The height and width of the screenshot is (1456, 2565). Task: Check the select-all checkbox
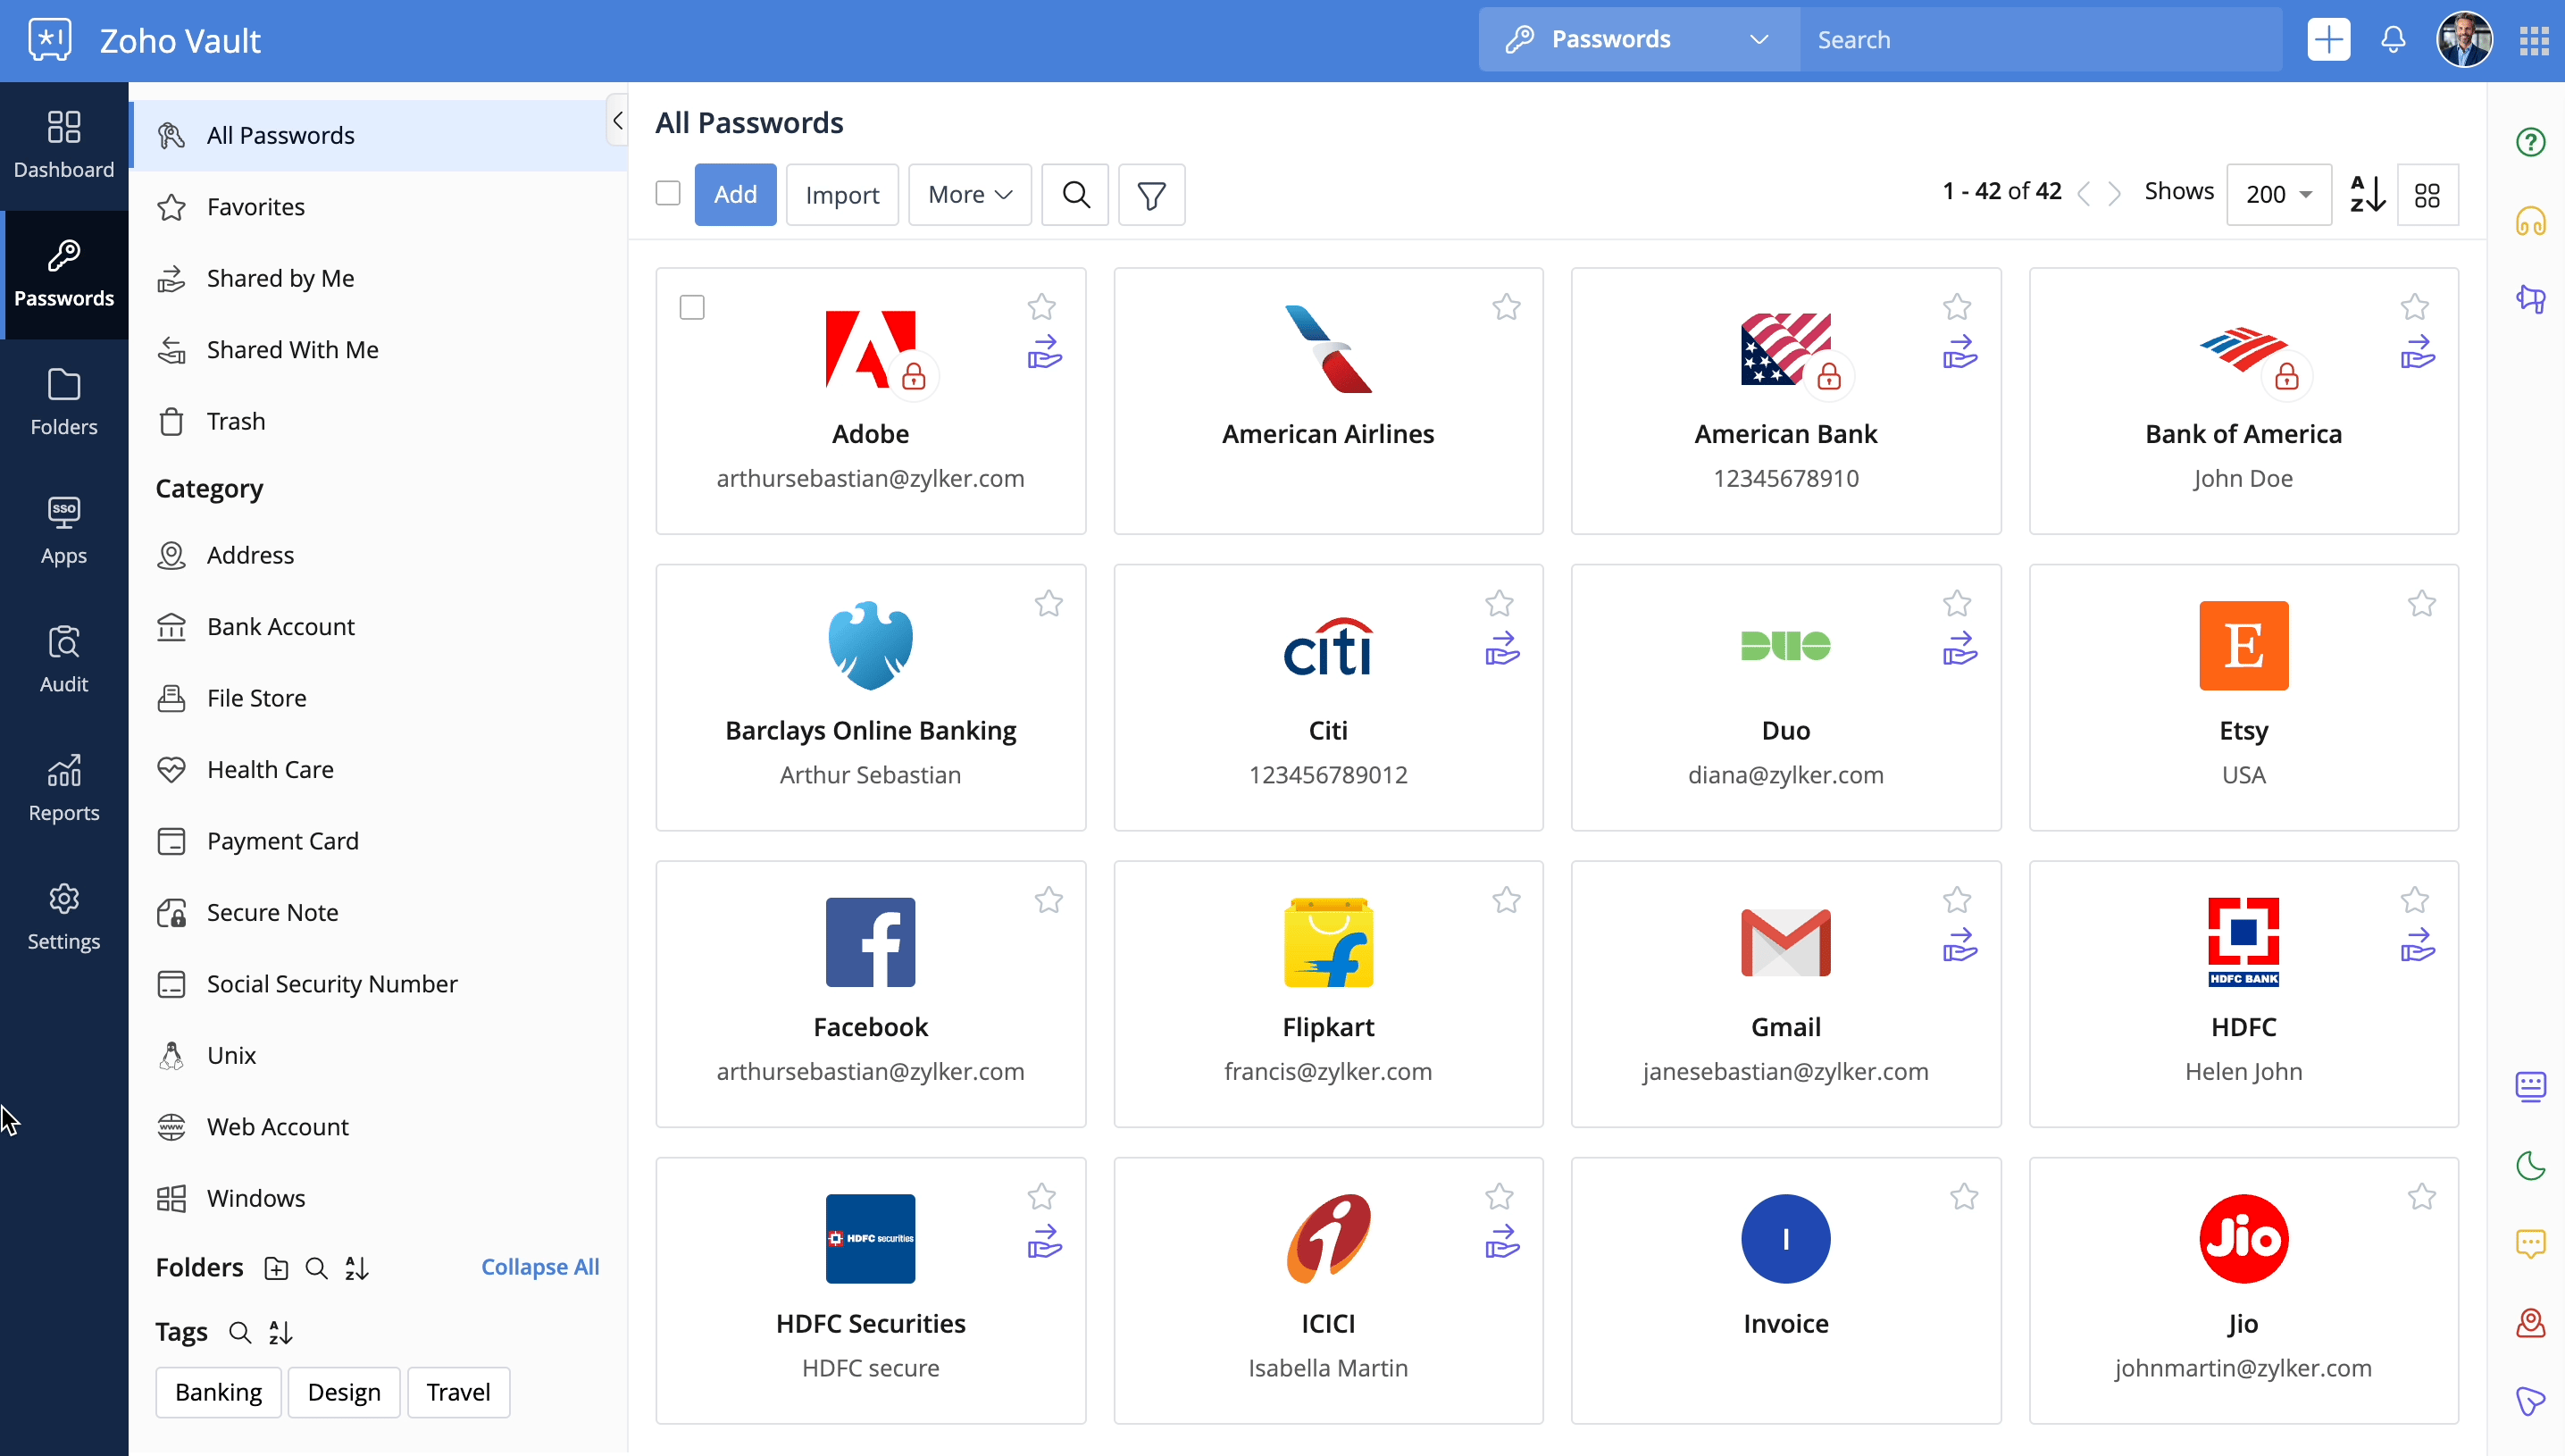pyautogui.click(x=668, y=193)
